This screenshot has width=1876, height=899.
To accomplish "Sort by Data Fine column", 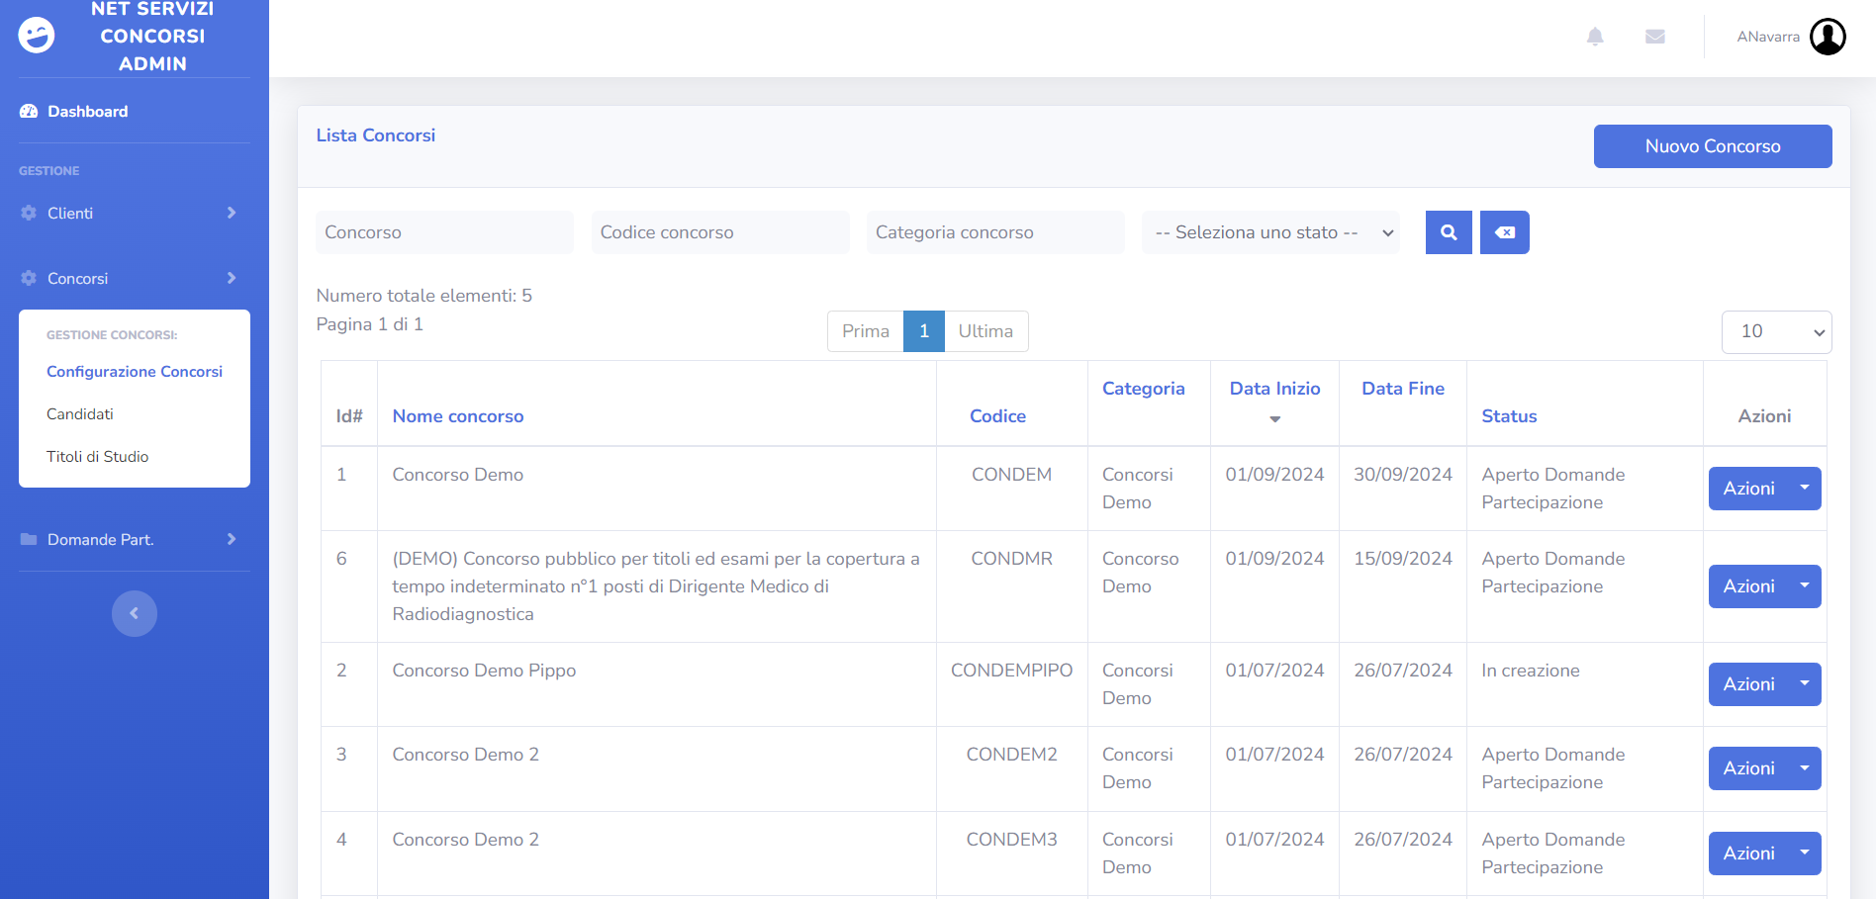I will click(1403, 389).
